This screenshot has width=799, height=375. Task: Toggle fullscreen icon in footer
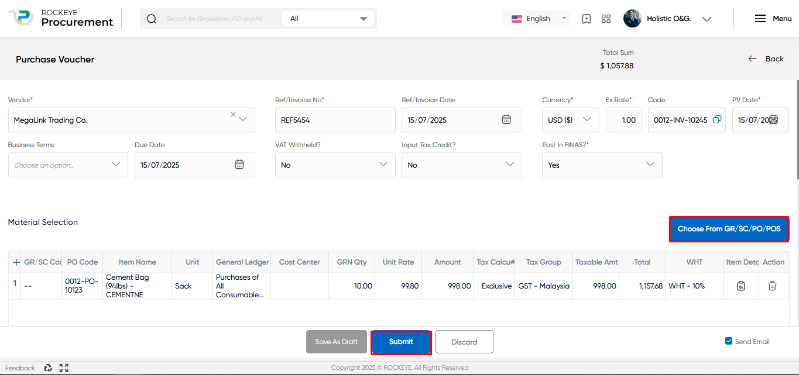64,368
